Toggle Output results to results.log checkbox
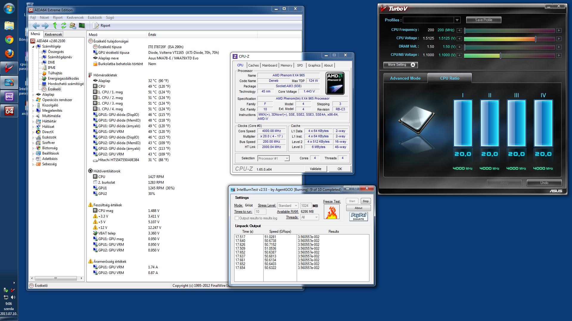Viewport: 572px width, 321px height. click(237, 218)
